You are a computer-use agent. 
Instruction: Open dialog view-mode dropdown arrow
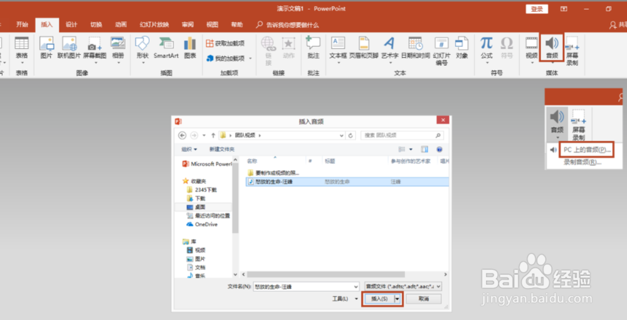coord(411,150)
